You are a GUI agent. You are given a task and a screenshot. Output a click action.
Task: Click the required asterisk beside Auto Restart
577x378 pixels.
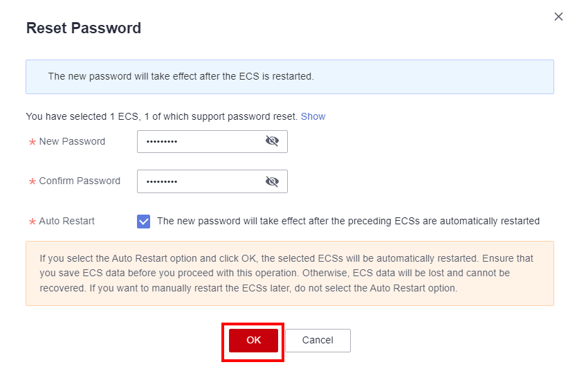point(32,222)
